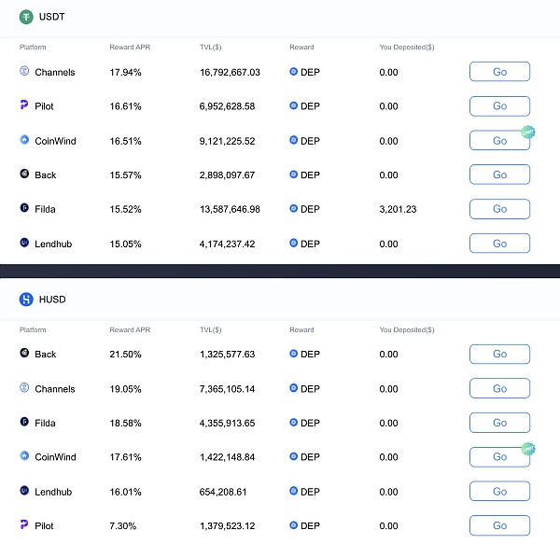Image resolution: width=560 pixels, height=544 pixels.
Task: Click the DEP reward icon in HUSD CoinWind row
Action: [x=294, y=456]
